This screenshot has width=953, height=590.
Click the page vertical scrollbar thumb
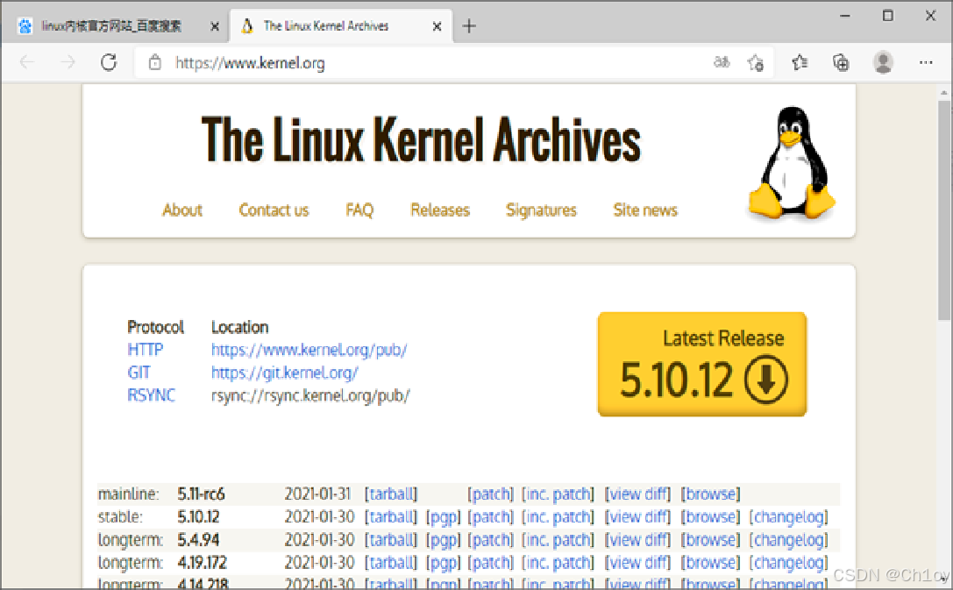click(x=944, y=210)
